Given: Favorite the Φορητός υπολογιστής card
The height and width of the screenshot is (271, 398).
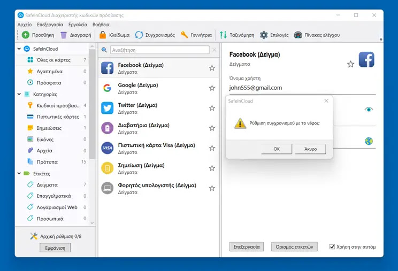Looking at the screenshot, I should [212, 188].
